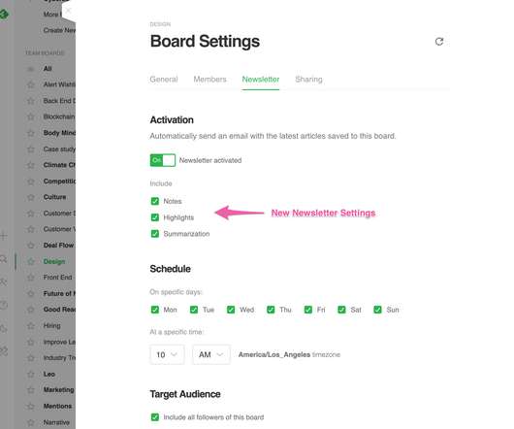The image size is (514, 429).
Task: Open the hour dropdown showing 10
Action: (x=167, y=354)
